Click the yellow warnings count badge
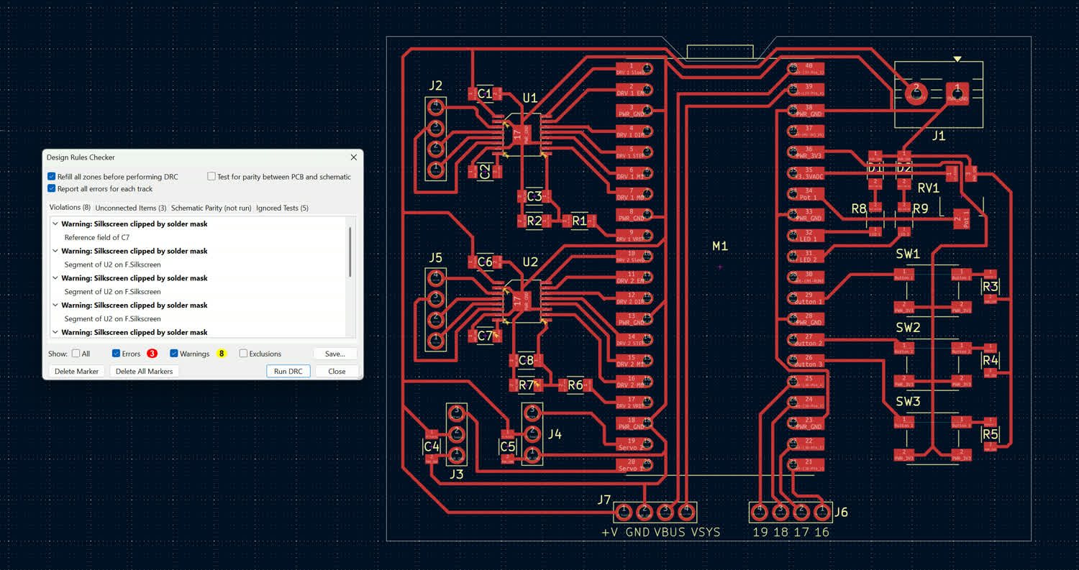 click(x=222, y=354)
